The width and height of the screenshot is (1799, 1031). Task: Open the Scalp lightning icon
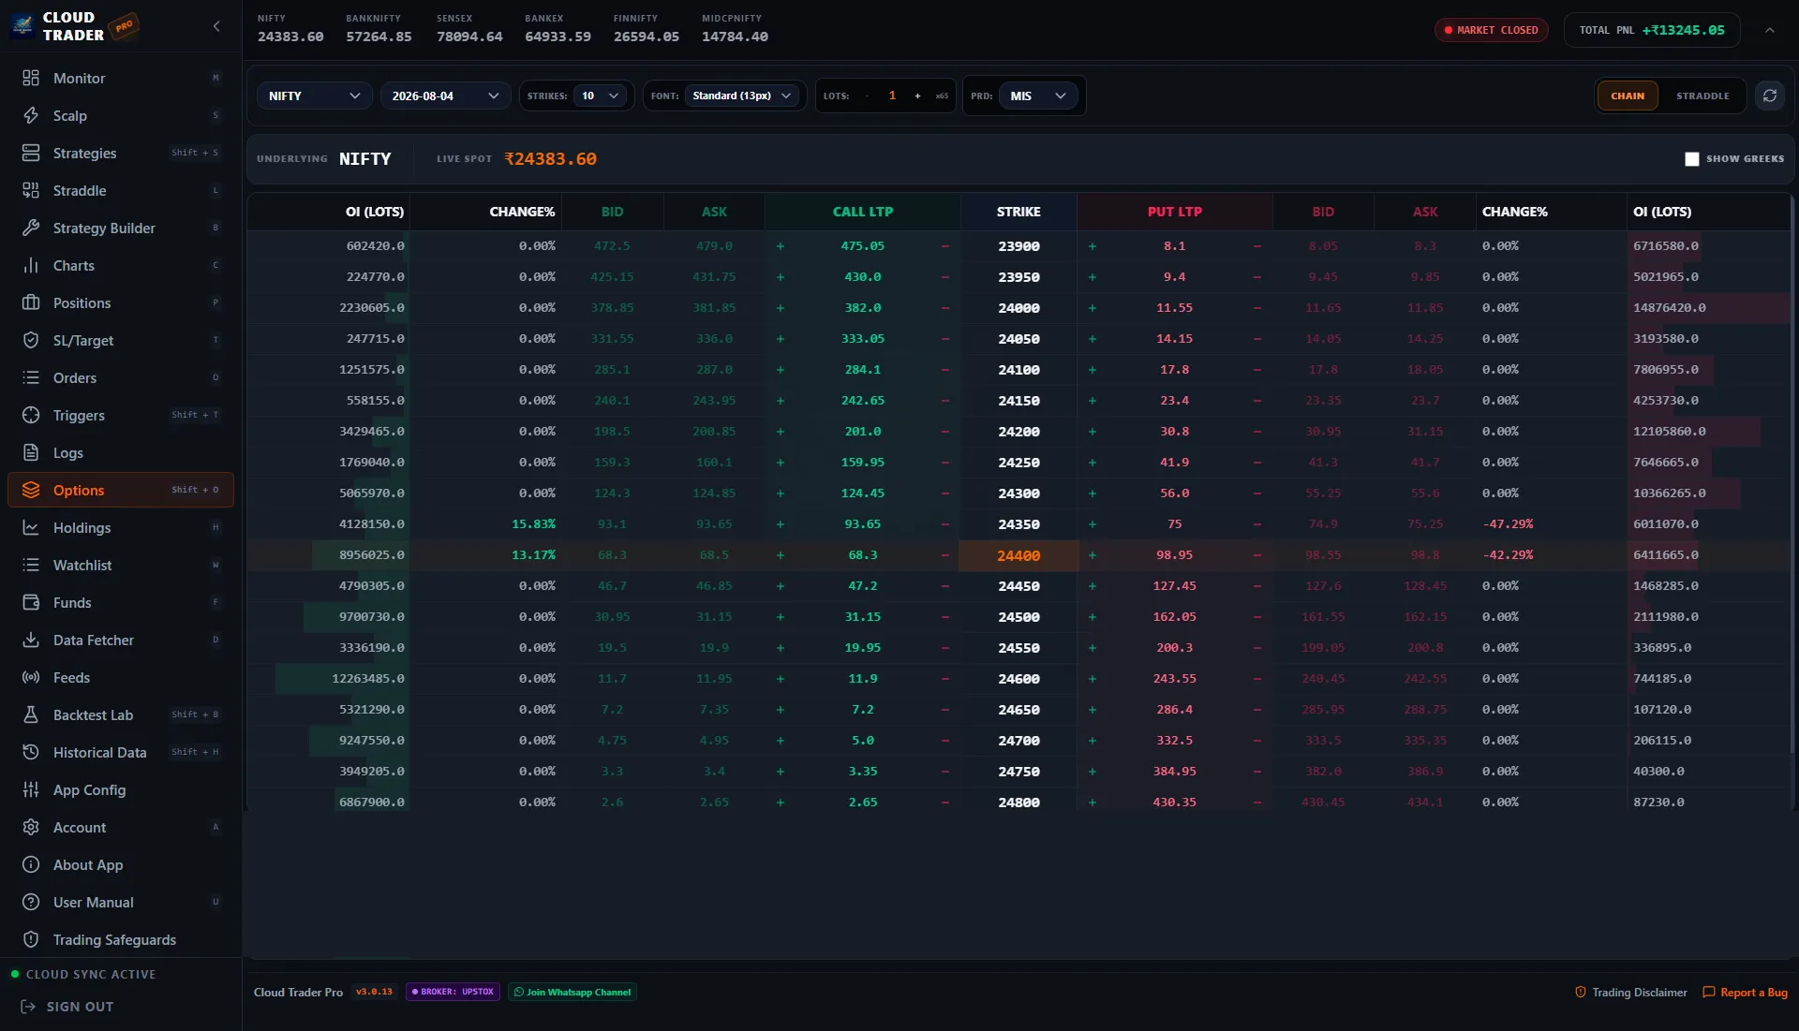(x=31, y=115)
